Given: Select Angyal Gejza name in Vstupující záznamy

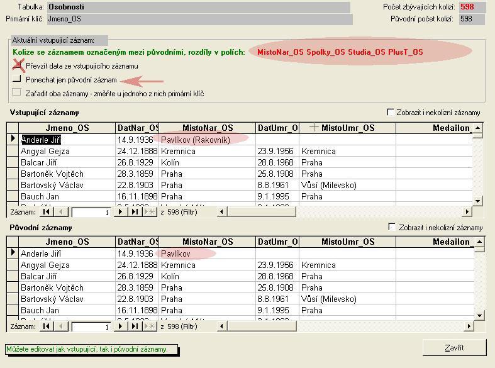Looking at the screenshot, I should [x=45, y=151].
